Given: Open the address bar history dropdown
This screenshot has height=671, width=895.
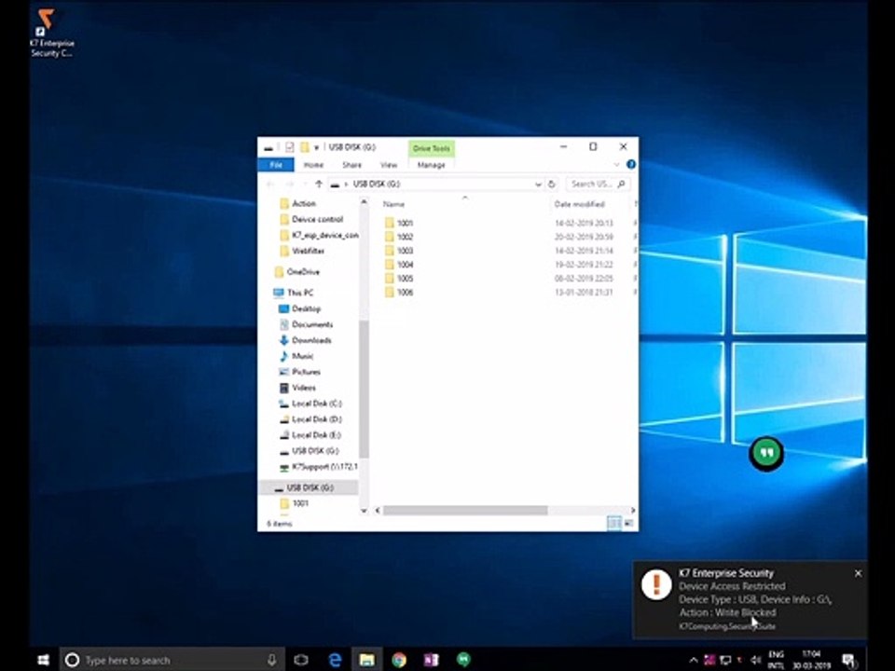Looking at the screenshot, I should click(538, 185).
